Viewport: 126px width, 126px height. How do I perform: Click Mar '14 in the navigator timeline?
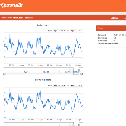[46, 72]
